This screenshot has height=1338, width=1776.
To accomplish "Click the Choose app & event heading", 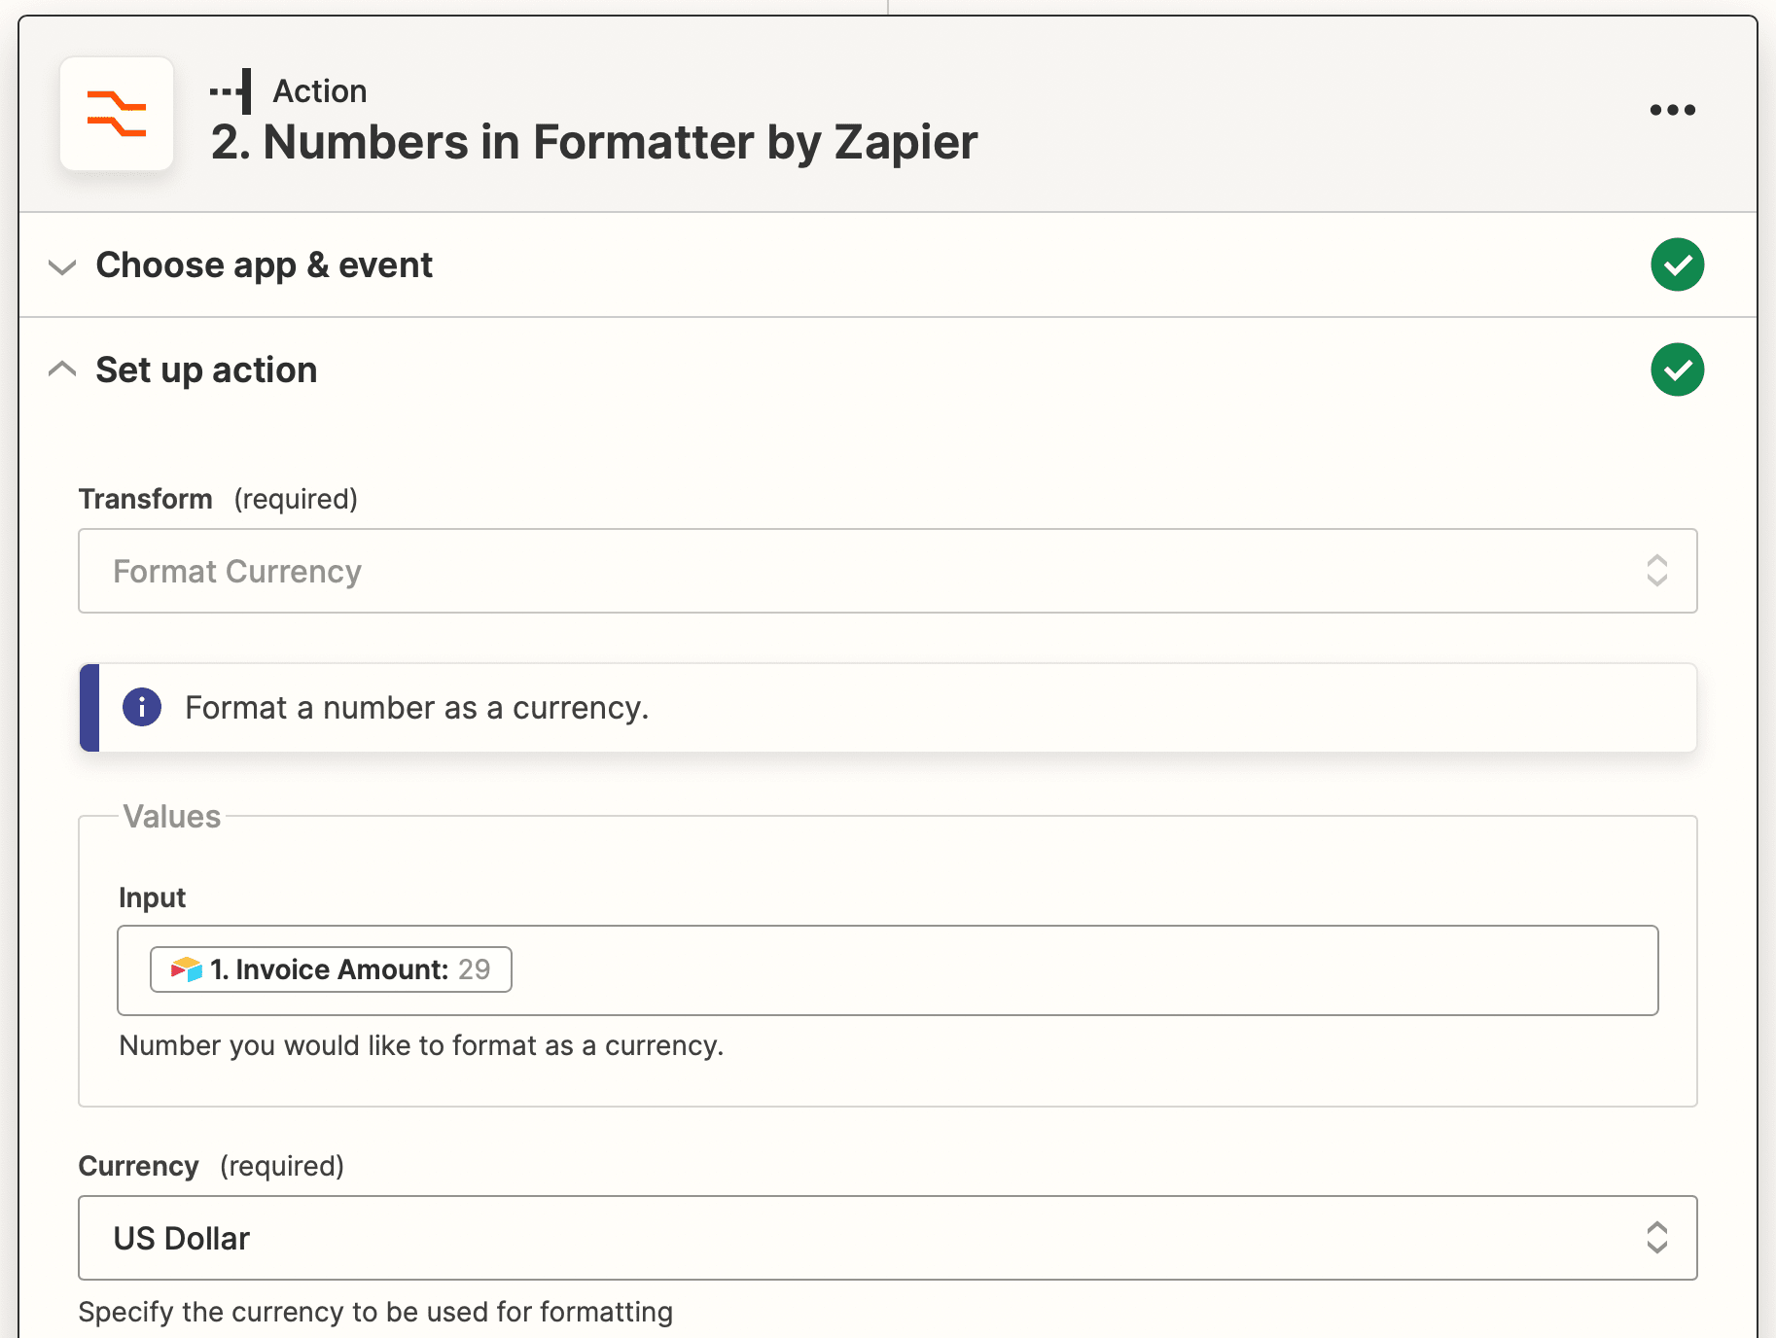I will 264,265.
